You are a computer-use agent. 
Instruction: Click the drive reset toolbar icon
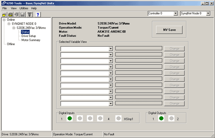coord(30,15)
